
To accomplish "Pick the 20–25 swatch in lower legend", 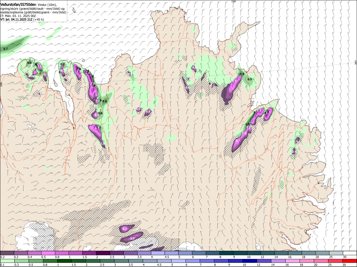I will click(x=321, y=261).
